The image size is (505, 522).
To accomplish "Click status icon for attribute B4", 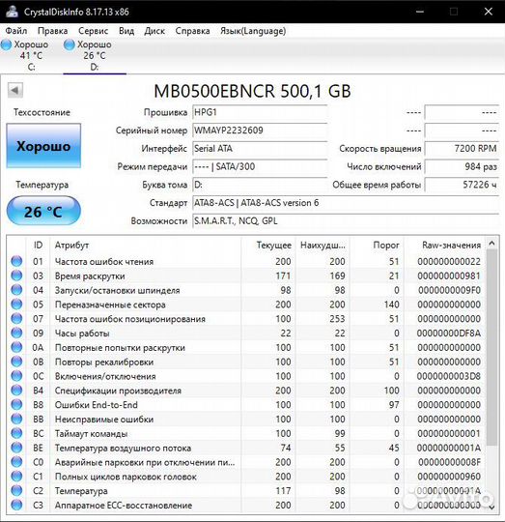I will [16, 390].
